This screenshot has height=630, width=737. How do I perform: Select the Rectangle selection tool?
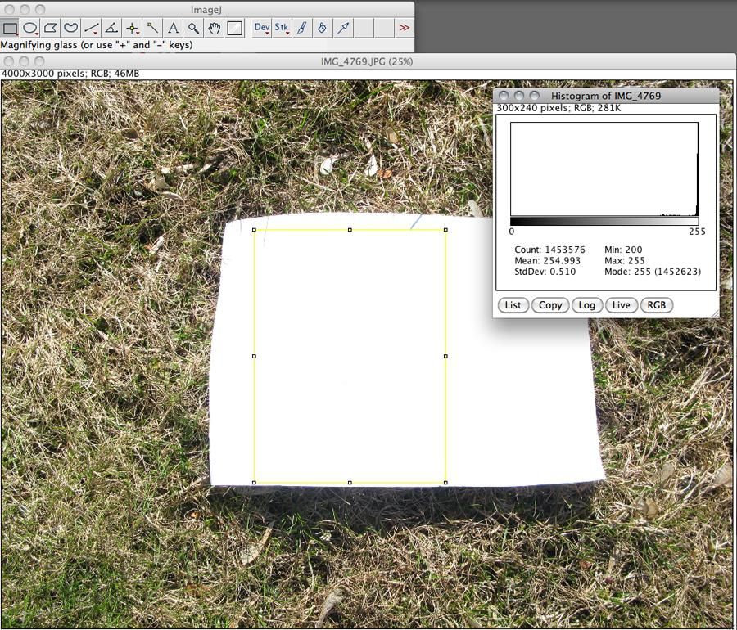(x=10, y=28)
